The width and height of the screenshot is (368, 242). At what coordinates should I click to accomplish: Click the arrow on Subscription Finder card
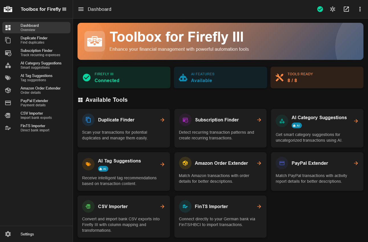coord(259,120)
